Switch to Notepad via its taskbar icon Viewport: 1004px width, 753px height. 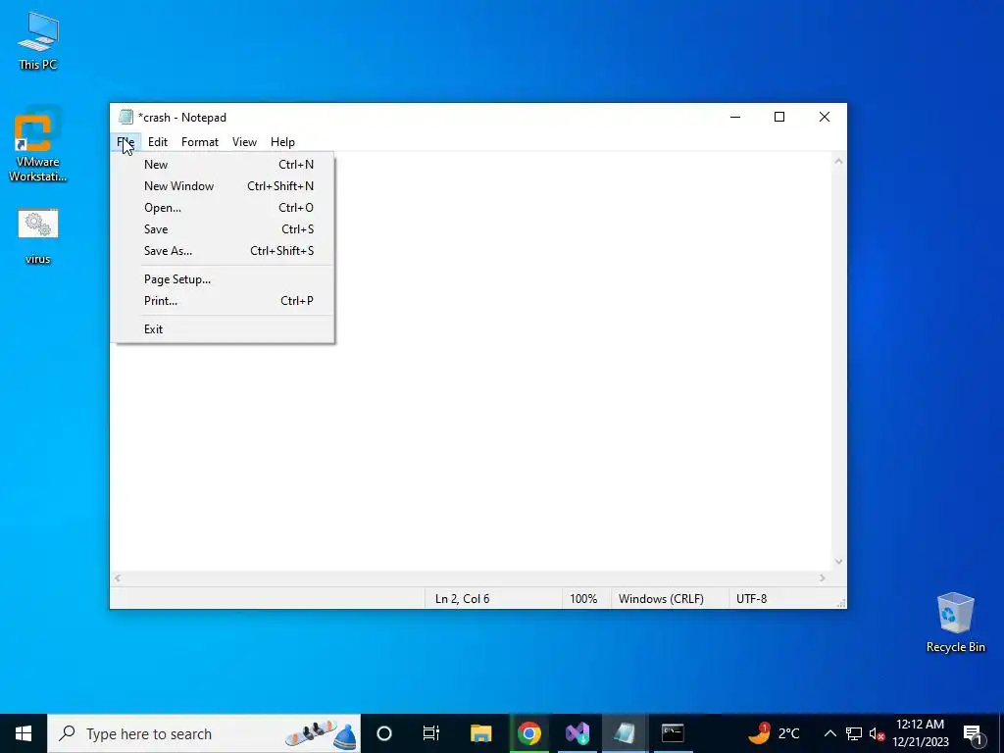(625, 733)
